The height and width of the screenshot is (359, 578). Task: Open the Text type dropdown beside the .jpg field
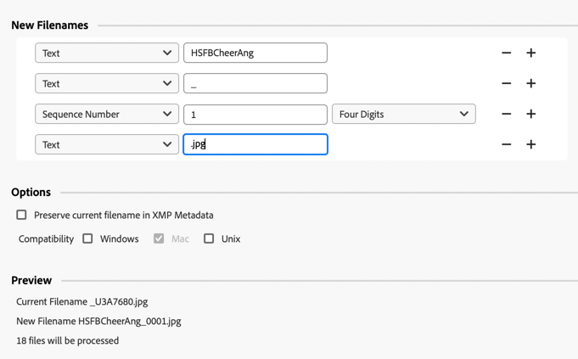[107, 144]
